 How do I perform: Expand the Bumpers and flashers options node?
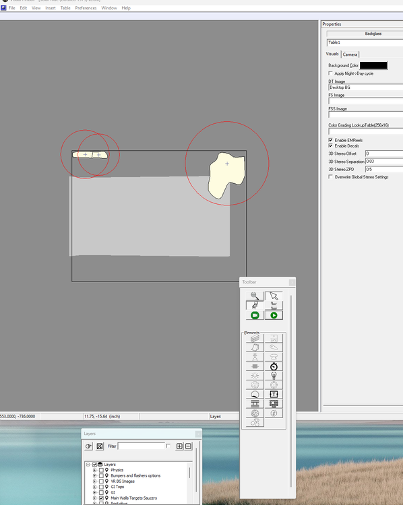tap(94, 475)
